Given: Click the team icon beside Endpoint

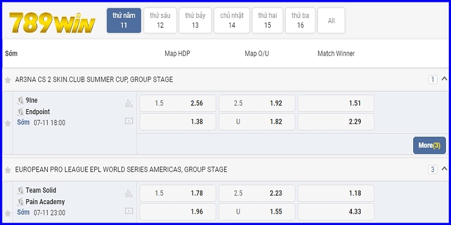Looking at the screenshot, I should coord(21,112).
